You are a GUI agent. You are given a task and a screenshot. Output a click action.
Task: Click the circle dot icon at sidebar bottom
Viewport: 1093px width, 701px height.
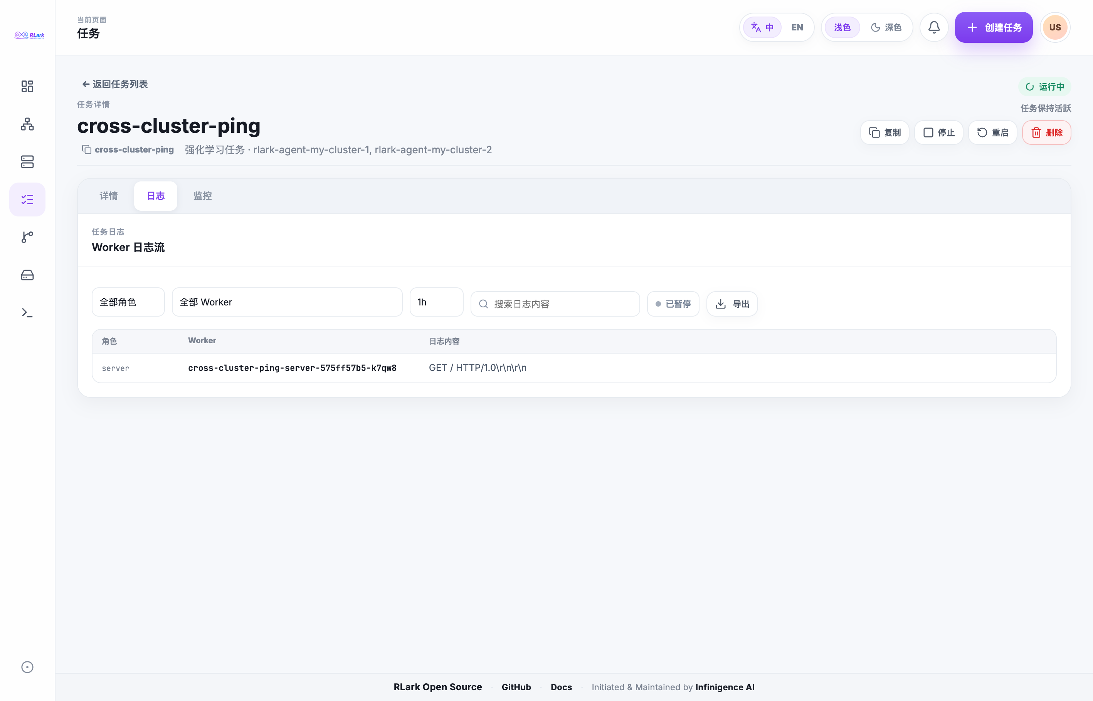[x=27, y=667]
